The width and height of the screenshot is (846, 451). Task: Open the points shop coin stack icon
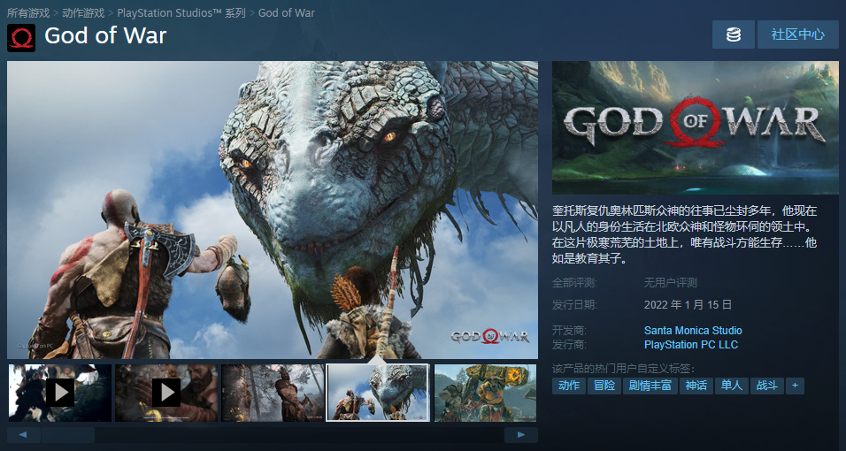click(x=734, y=34)
